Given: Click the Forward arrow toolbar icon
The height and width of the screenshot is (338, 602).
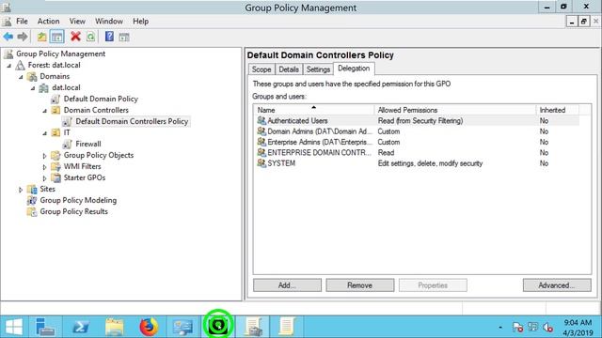Looking at the screenshot, I should (x=23, y=37).
